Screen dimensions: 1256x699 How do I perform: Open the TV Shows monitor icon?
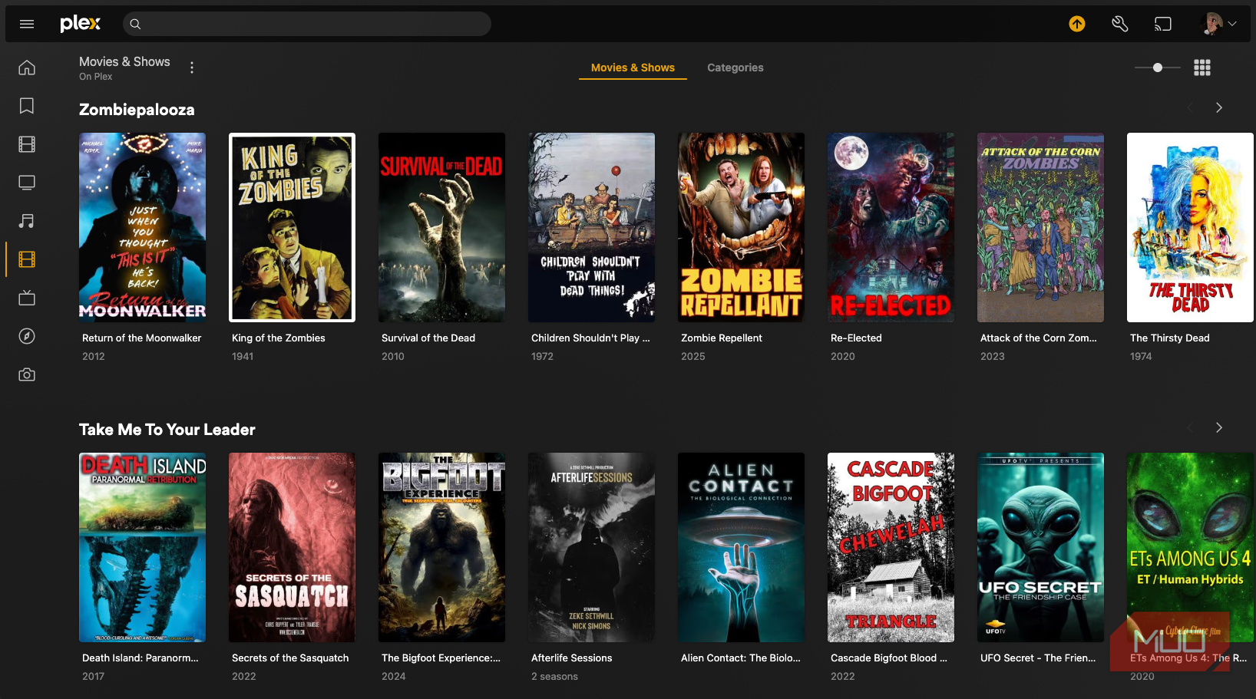point(27,183)
